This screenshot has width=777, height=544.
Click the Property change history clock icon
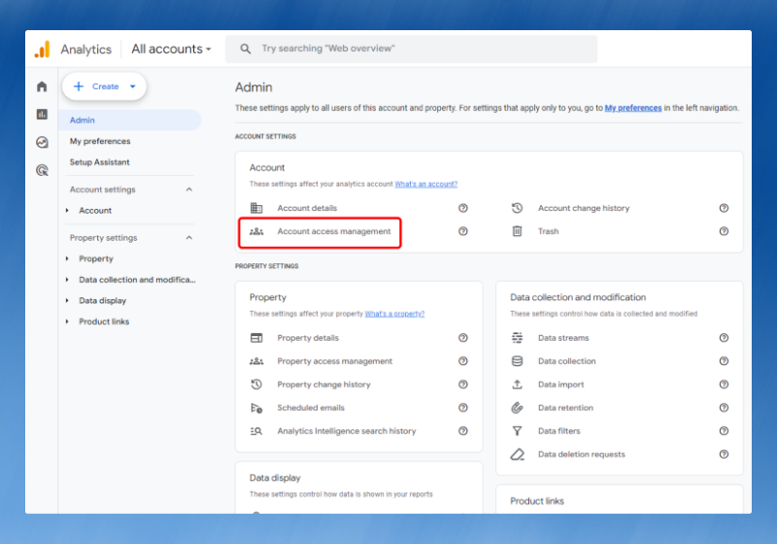pos(256,385)
